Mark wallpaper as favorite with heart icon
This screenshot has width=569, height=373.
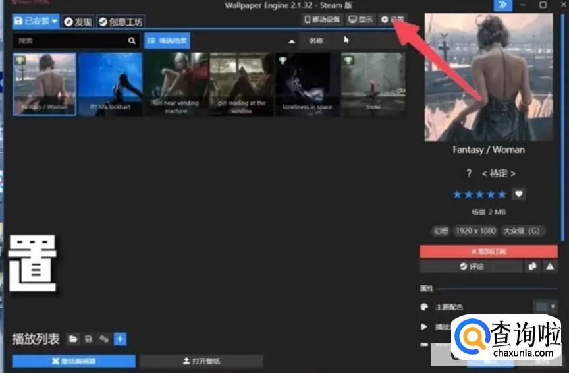point(519,194)
